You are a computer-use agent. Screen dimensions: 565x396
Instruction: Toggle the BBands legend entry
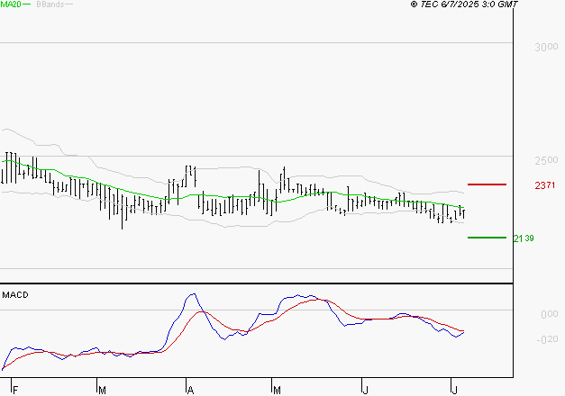tap(50, 4)
